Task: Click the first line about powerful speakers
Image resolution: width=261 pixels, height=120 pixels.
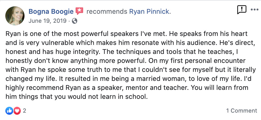Action: pyautogui.click(x=127, y=34)
